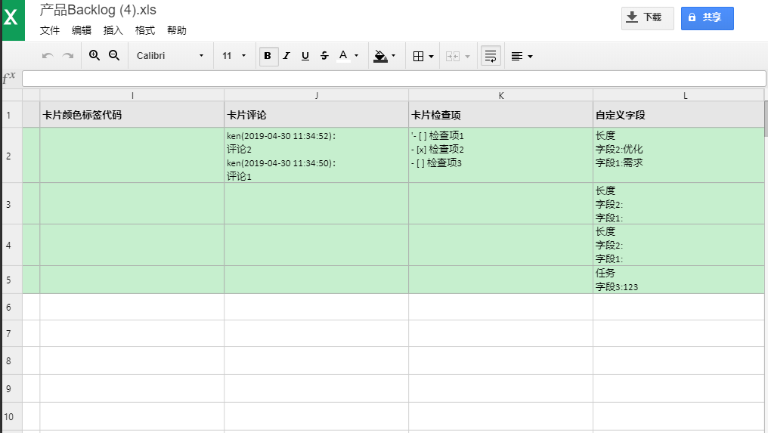
Task: Open the horizontal alignment dropdown
Action: click(x=522, y=56)
